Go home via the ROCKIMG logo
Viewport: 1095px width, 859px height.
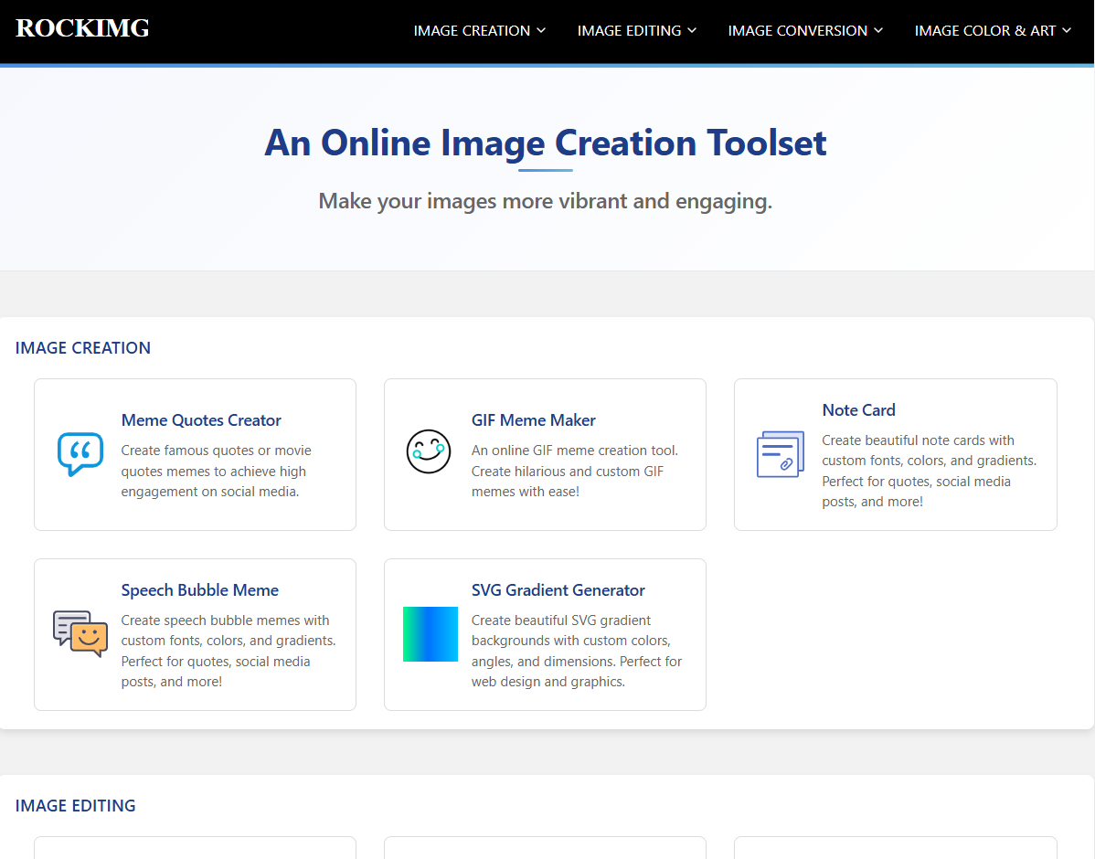coord(82,28)
